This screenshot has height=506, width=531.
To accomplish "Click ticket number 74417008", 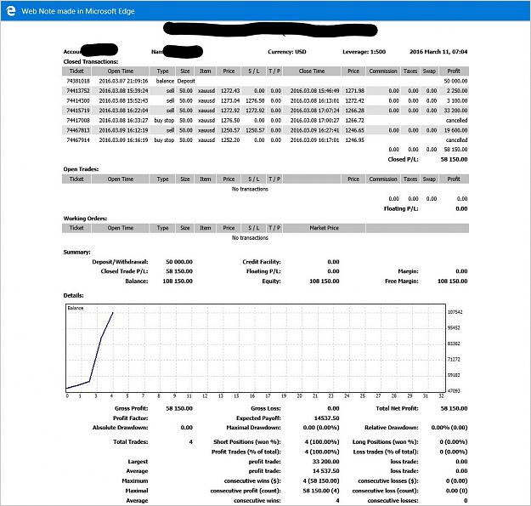I will point(78,120).
